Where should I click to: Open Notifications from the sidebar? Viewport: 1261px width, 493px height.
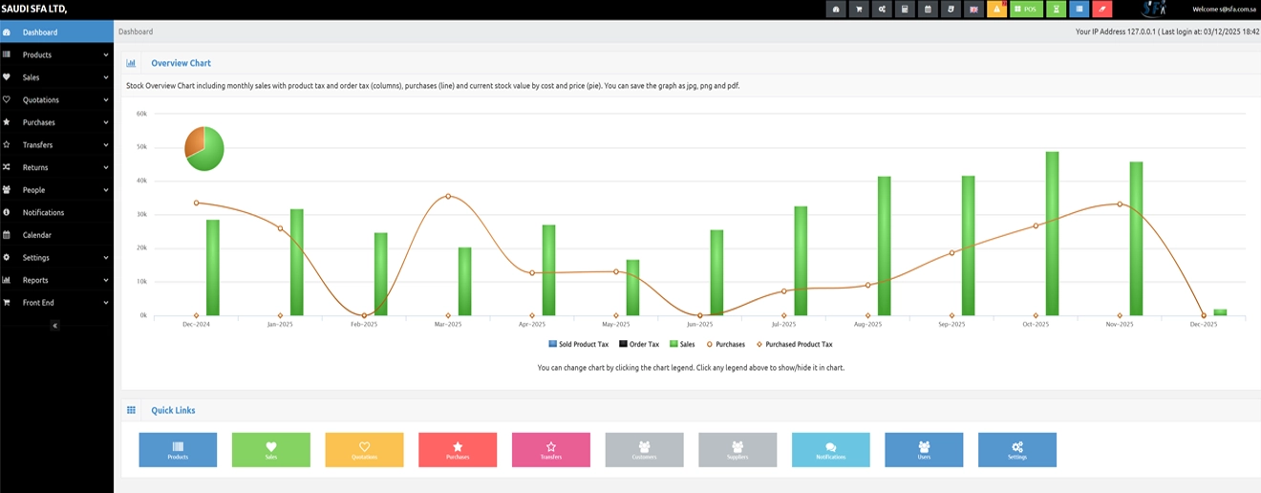point(43,213)
